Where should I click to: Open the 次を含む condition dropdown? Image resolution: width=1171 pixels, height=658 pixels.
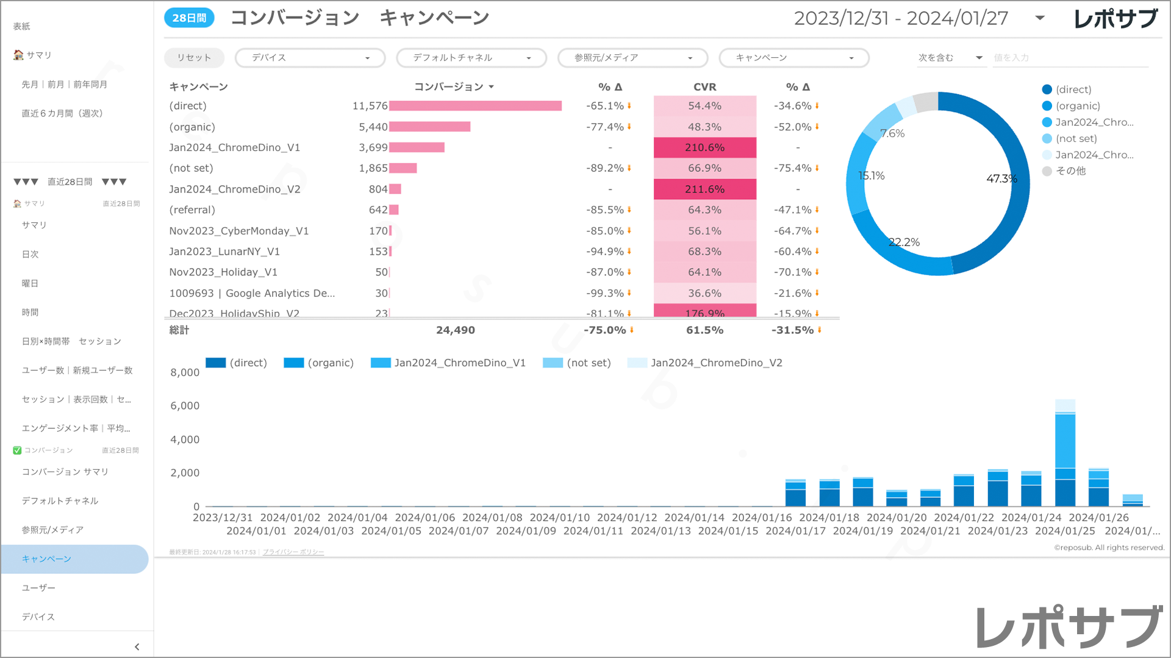click(950, 58)
